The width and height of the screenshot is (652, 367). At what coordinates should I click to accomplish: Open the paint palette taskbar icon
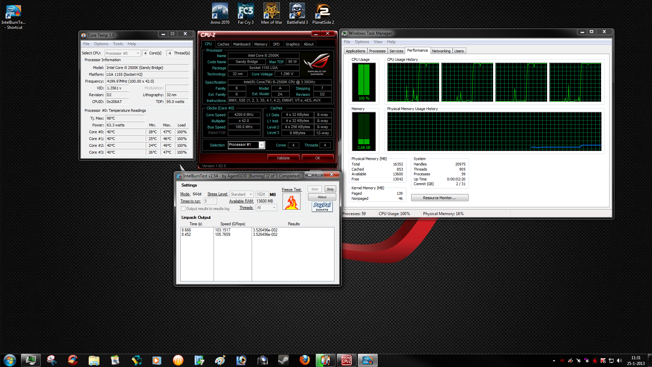click(220, 360)
